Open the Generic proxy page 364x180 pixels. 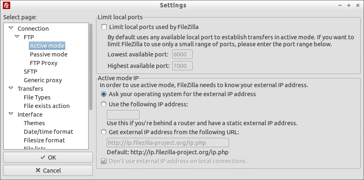(43, 80)
